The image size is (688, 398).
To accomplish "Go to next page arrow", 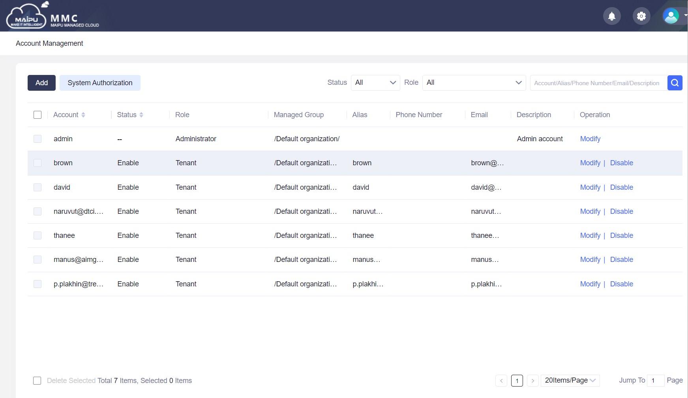I will [533, 381].
